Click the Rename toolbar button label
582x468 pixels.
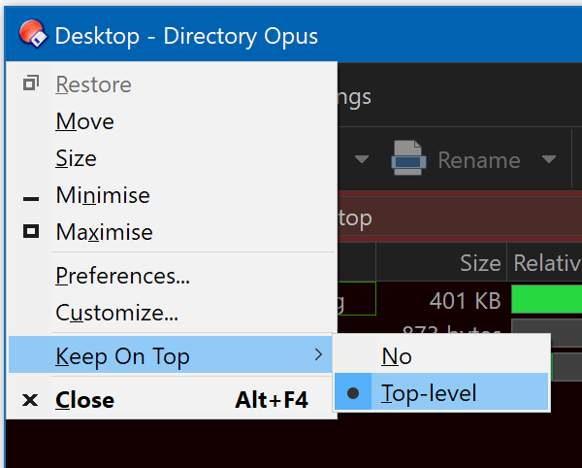[x=479, y=159]
